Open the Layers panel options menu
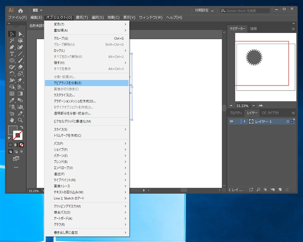 click(293, 113)
